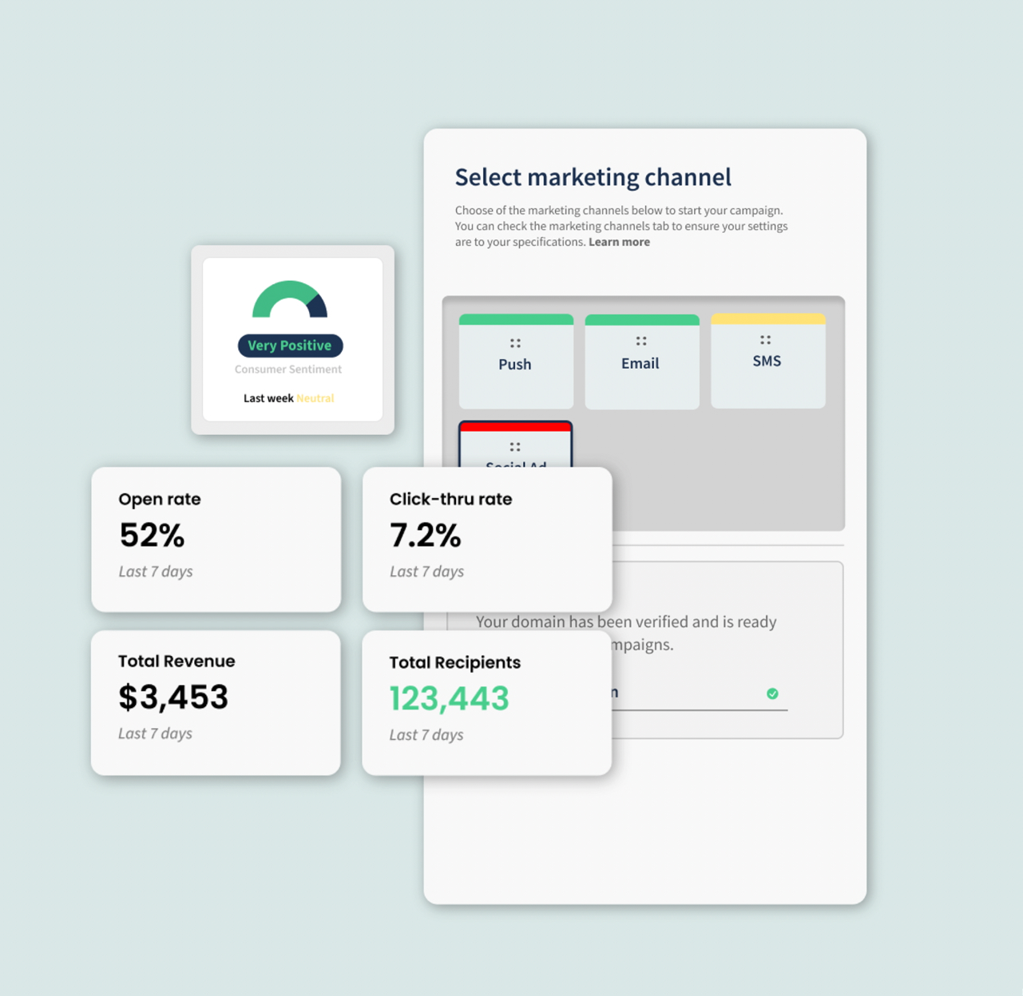Click the Very Positive sentiment badge
1023x996 pixels.
290,346
